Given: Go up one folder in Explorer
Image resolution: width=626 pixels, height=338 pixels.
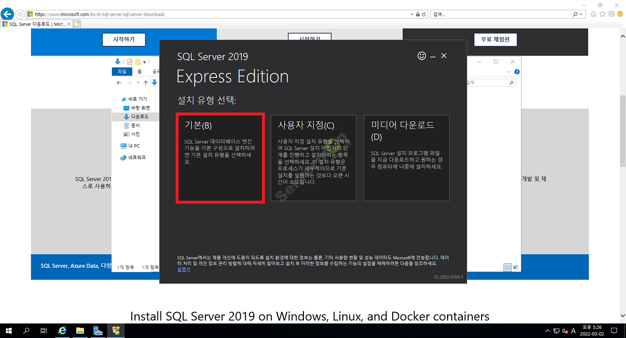Looking at the screenshot, I should (x=145, y=83).
